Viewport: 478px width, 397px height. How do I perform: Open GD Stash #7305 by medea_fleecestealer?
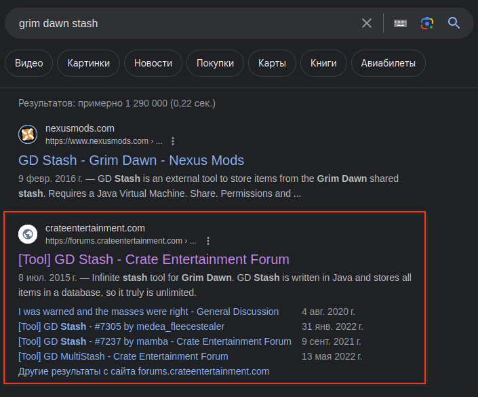(121, 326)
